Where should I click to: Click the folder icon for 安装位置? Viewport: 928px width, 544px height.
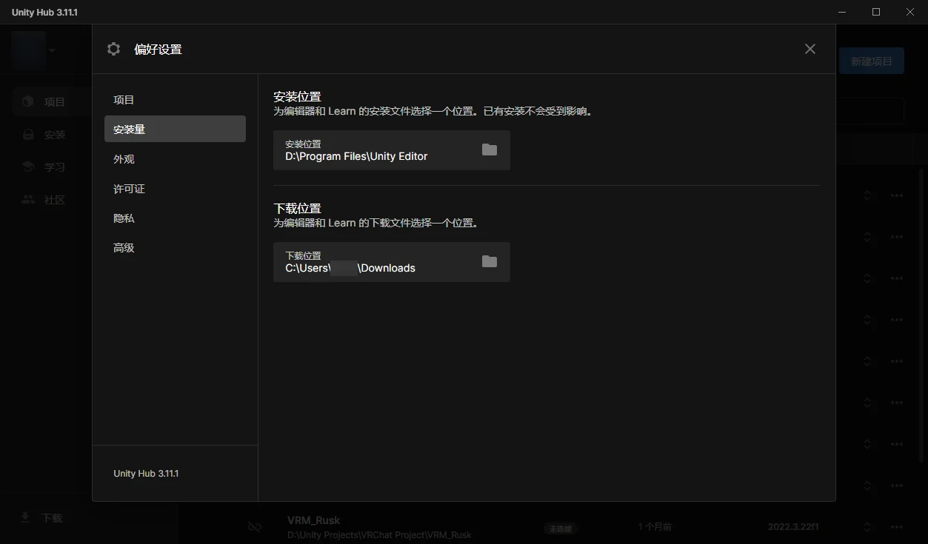489,150
